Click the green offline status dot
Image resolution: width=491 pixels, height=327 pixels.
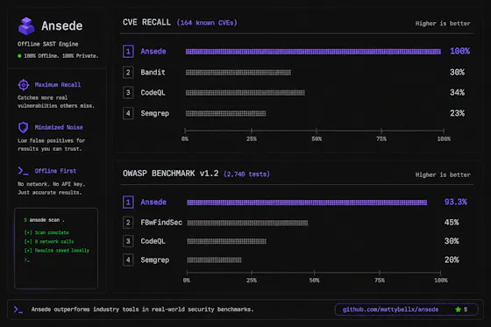point(19,56)
